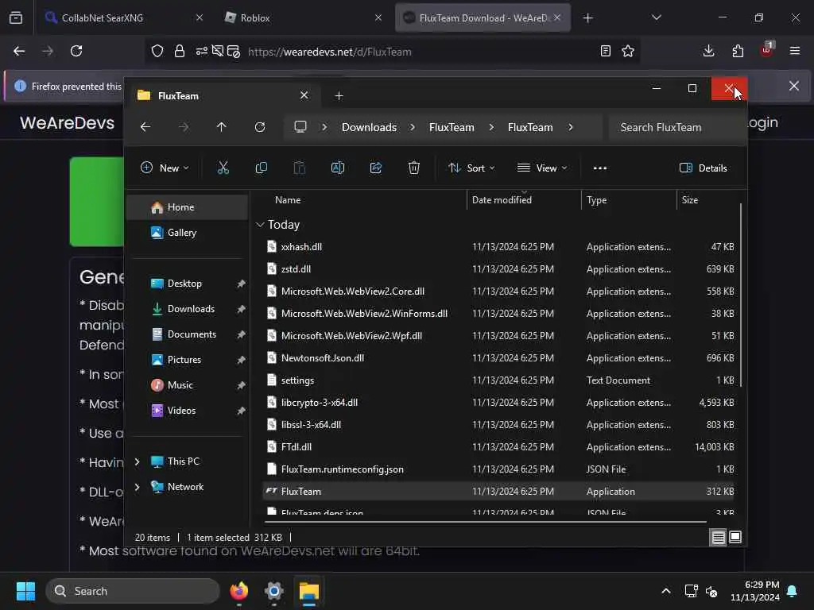814x610 pixels.
Task: Open Gallery in navigation pane
Action: [187, 233]
